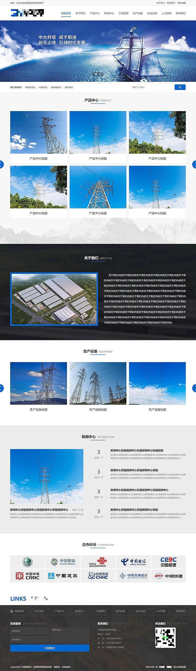
Task: Open 产品中心 in the top navigation
Action: coord(95,13)
